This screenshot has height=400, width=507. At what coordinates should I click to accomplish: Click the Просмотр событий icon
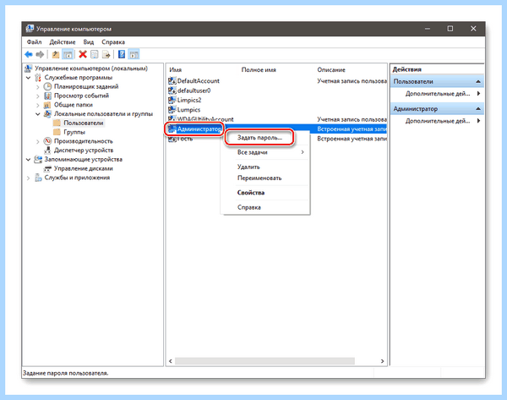47,96
